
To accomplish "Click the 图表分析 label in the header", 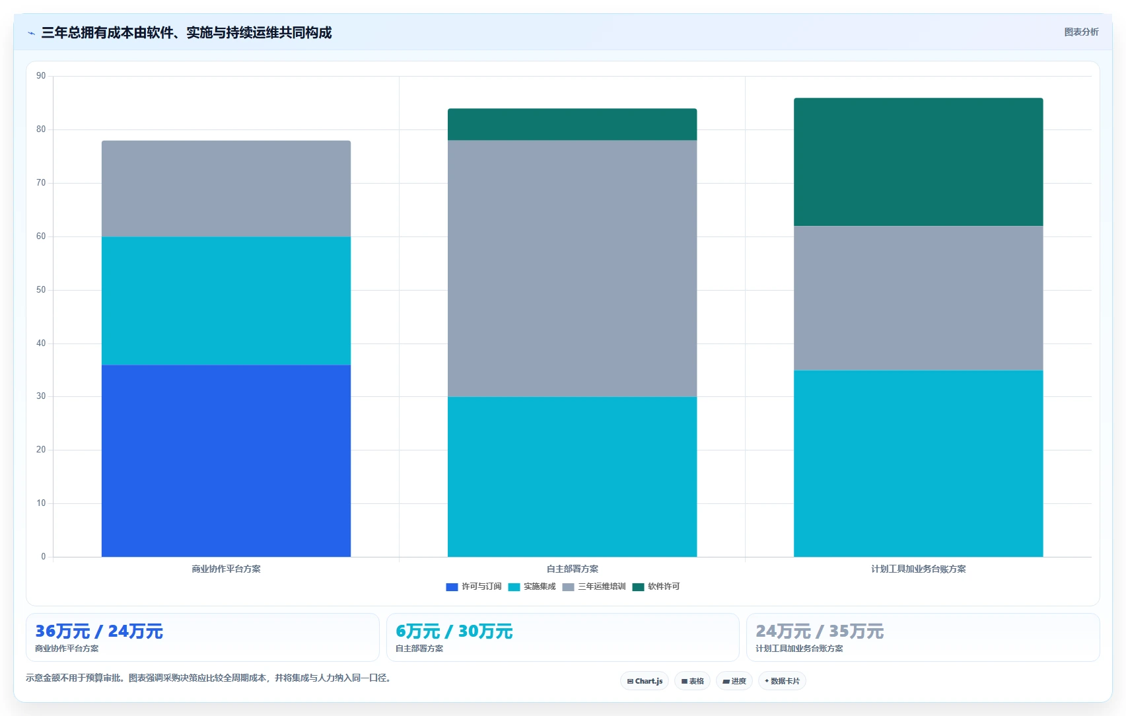I will click(x=1081, y=32).
